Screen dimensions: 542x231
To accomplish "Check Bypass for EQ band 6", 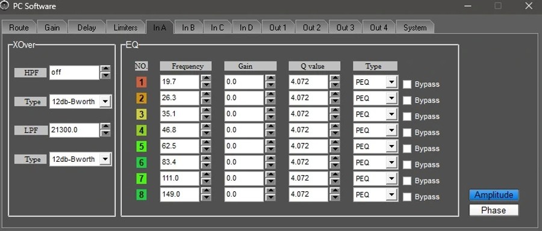I will (x=407, y=165).
